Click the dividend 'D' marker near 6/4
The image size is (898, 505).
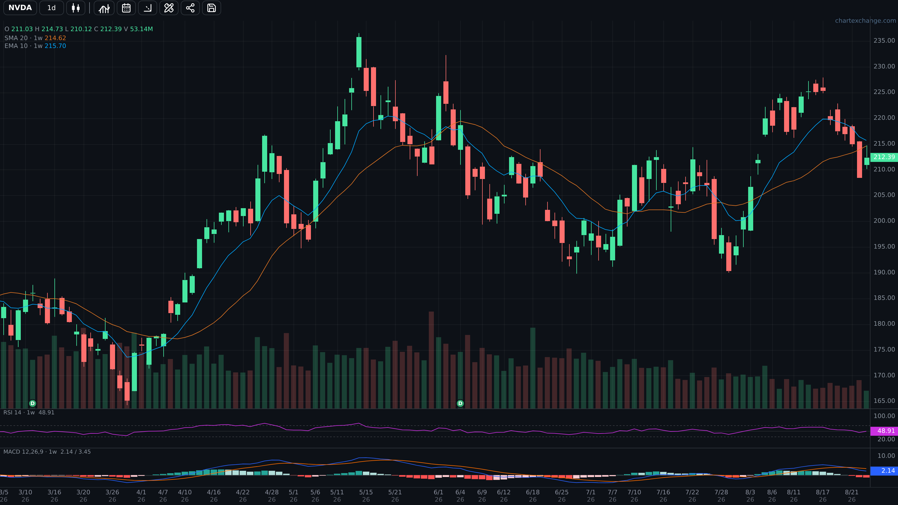point(460,403)
